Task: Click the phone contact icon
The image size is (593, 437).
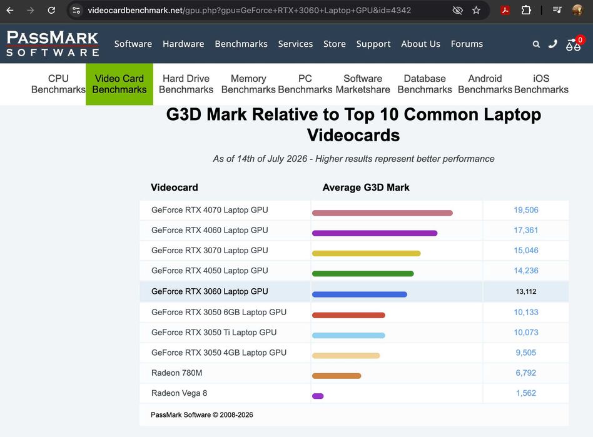Action: tap(553, 44)
